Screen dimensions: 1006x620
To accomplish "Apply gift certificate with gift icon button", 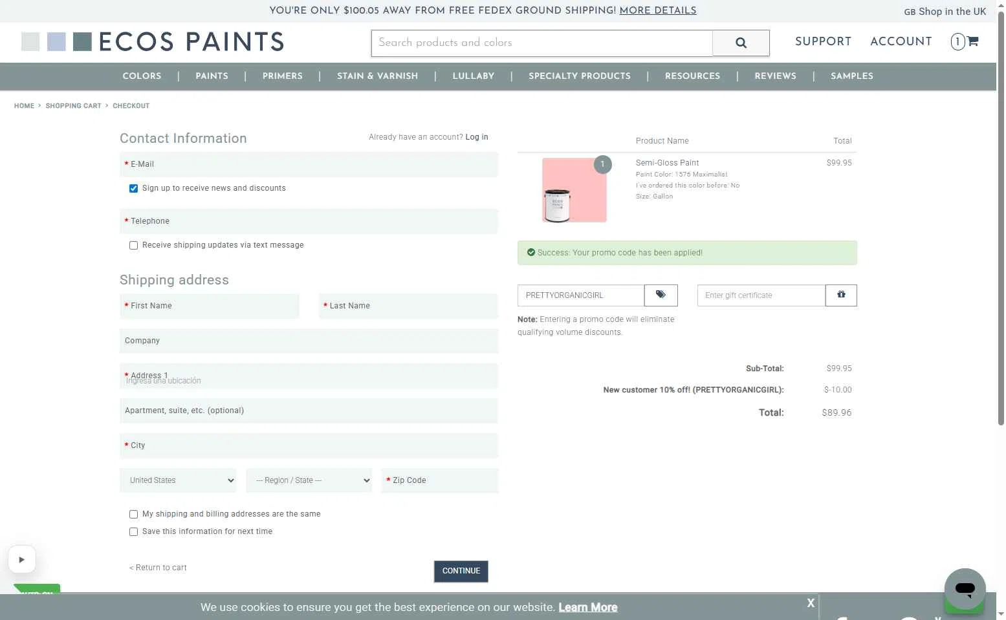I will pos(841,295).
